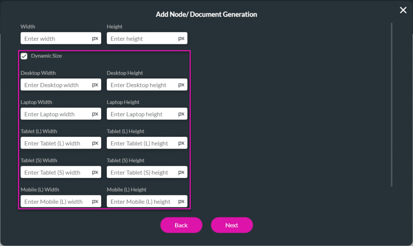Focus the Mobile (L) Width field
Image resolution: width=413 pixels, height=246 pixels.
[x=56, y=201]
